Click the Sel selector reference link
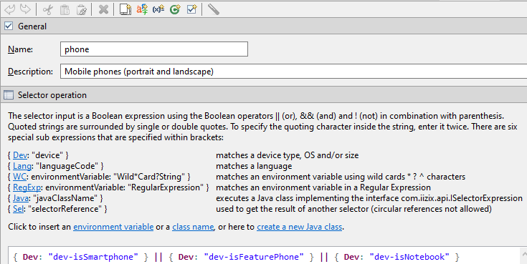 [x=19, y=209]
